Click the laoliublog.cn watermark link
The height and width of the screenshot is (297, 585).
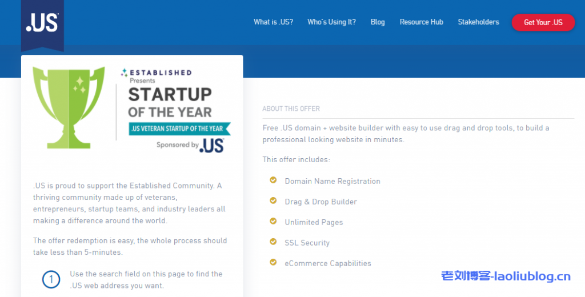[506, 277]
